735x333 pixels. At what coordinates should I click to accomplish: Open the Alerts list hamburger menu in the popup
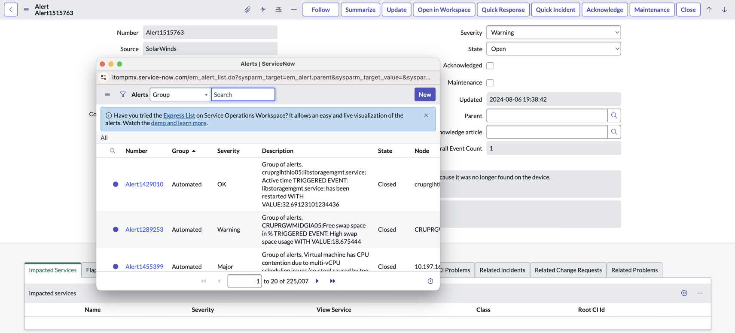coord(107,94)
